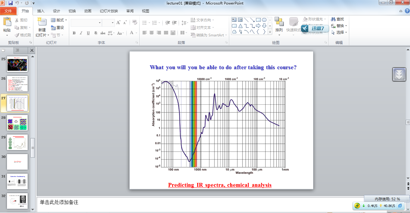This screenshot has height=213, width=410.
Task: Toggle Underline formatting
Action: click(88, 33)
